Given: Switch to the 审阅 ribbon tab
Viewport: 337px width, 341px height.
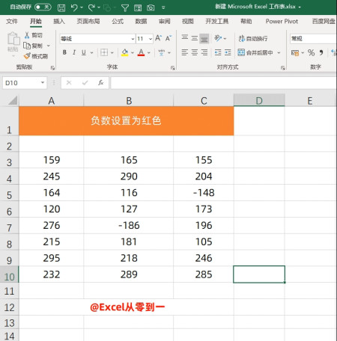Looking at the screenshot, I should [164, 22].
